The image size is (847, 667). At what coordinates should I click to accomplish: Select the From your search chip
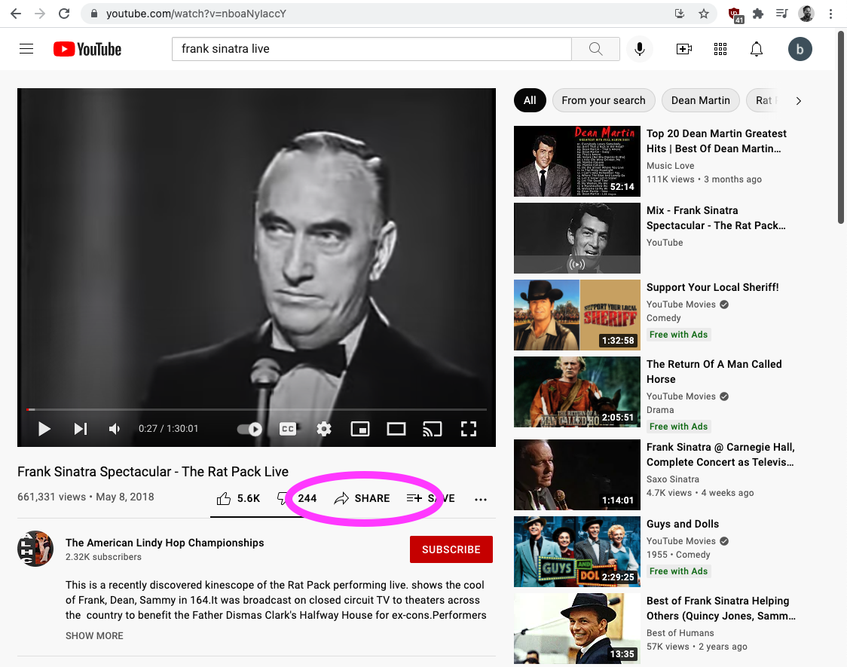point(604,100)
